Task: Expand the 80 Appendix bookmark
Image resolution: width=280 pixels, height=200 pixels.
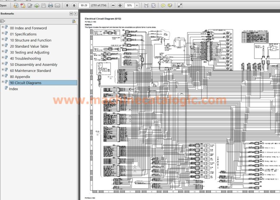Action: tap(3, 76)
